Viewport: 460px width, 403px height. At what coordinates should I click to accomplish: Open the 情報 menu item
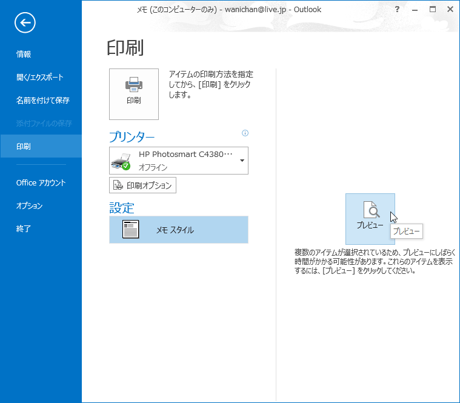click(x=41, y=54)
